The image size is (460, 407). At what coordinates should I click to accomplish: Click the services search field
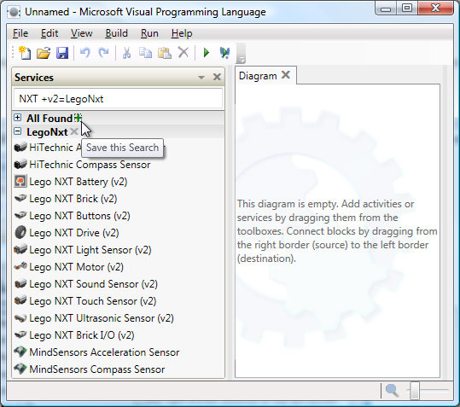(118, 99)
